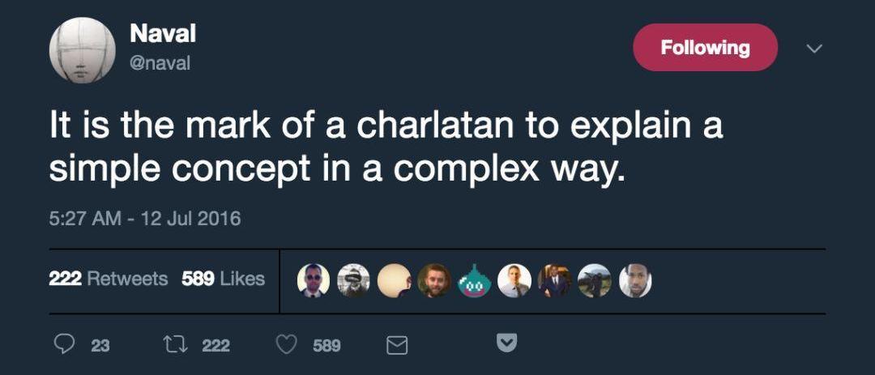Open the liker avatar in white shirt and tie
Image resolution: width=875 pixels, height=375 pixels.
(514, 280)
